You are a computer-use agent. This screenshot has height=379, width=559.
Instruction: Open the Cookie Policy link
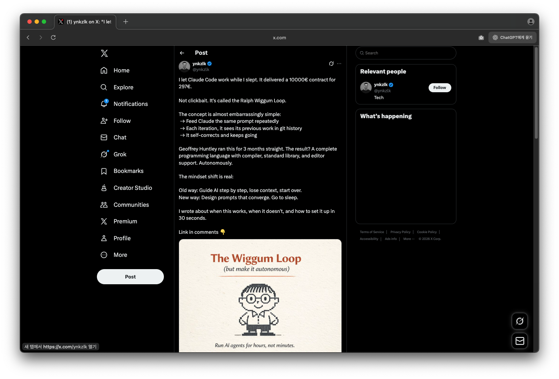pyautogui.click(x=427, y=232)
